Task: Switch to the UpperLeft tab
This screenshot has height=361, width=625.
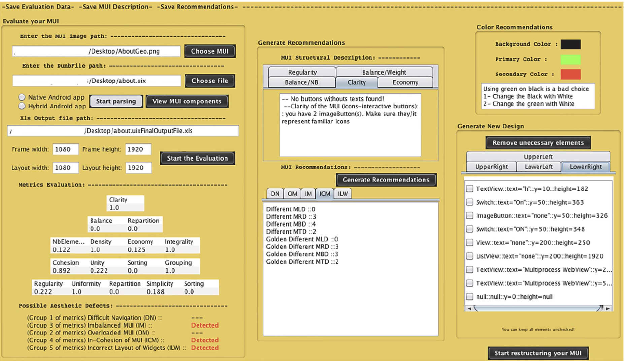Action: click(x=538, y=157)
